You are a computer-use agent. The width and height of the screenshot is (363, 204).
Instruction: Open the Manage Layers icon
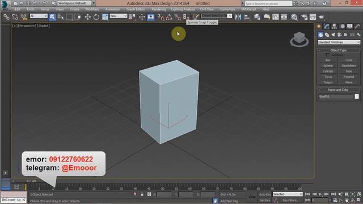pyautogui.click(x=257, y=17)
